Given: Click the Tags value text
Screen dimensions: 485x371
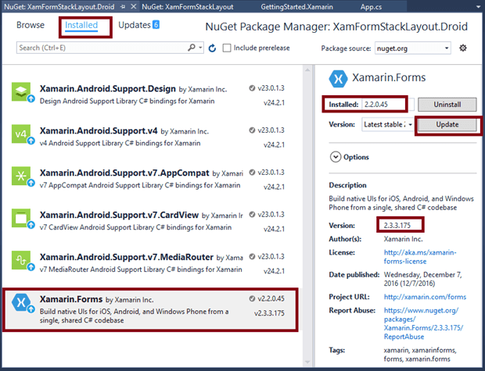Looking at the screenshot, I should pos(420,355).
